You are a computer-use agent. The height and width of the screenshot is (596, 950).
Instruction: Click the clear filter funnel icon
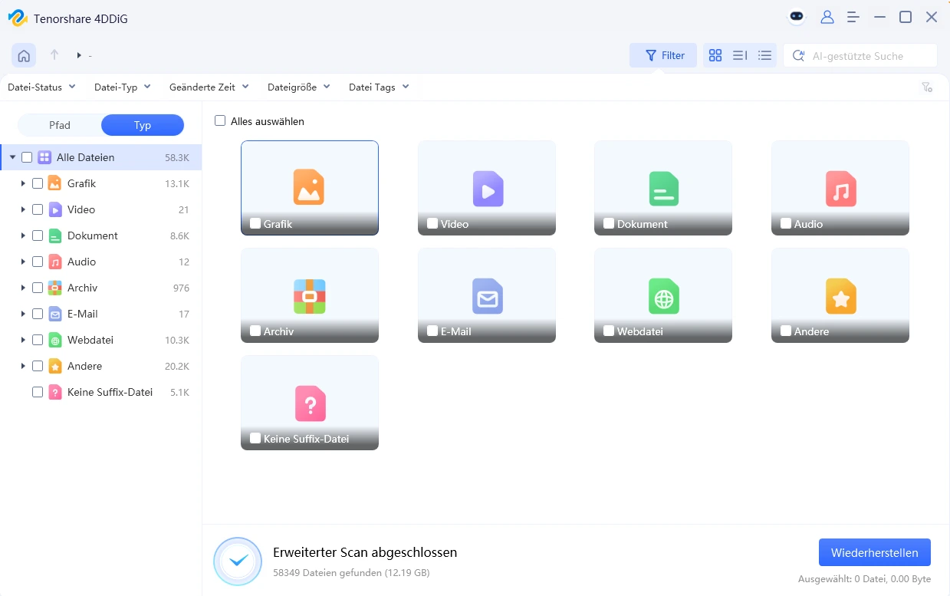[927, 87]
